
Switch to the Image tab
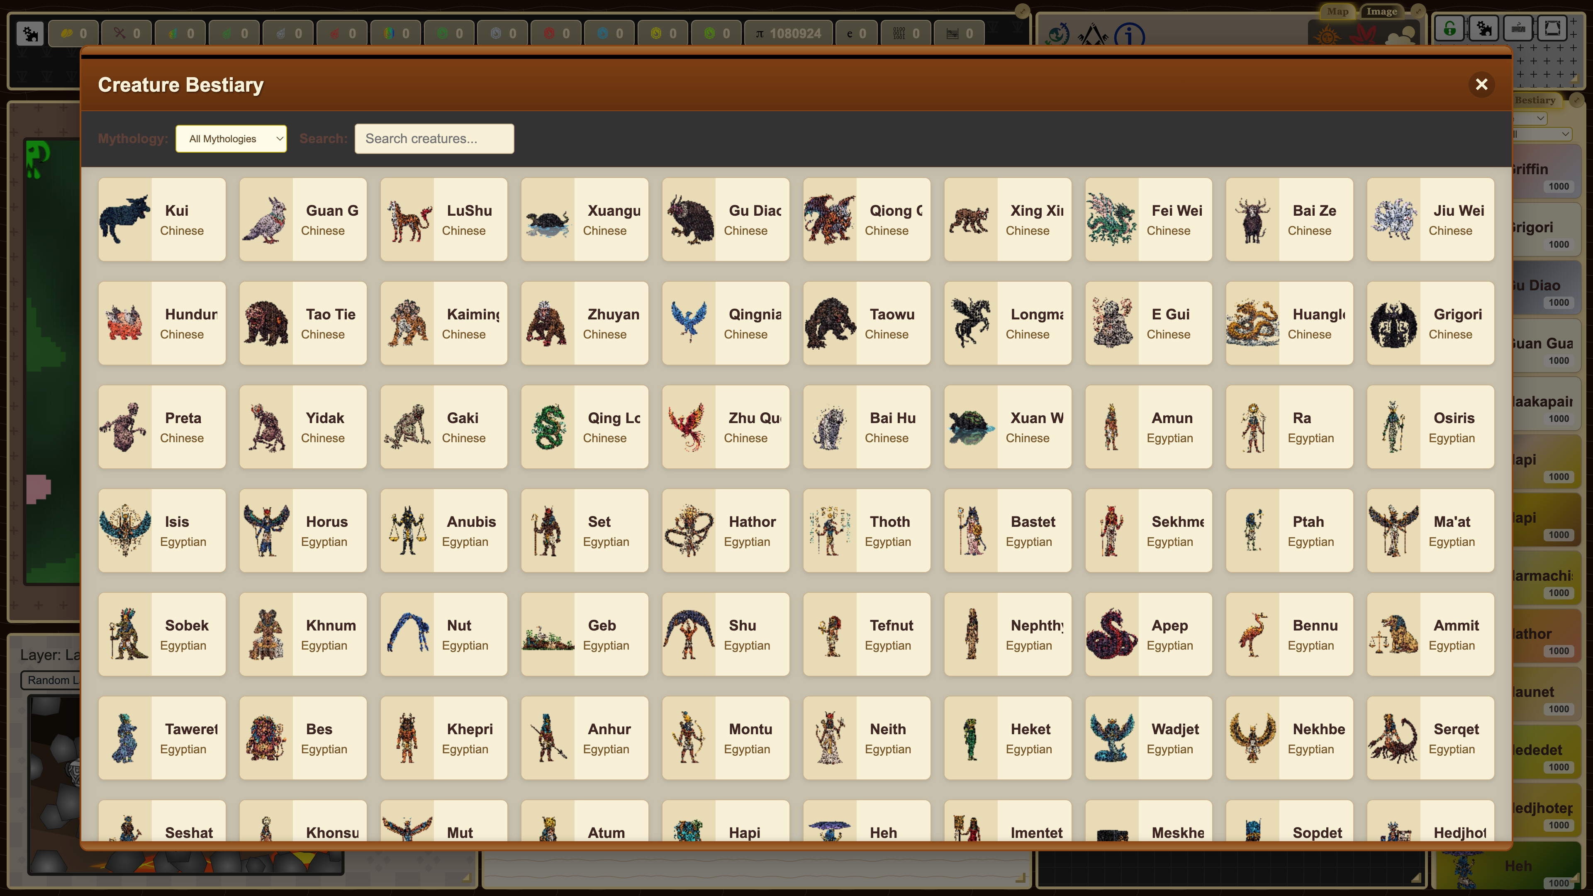pyautogui.click(x=1382, y=11)
